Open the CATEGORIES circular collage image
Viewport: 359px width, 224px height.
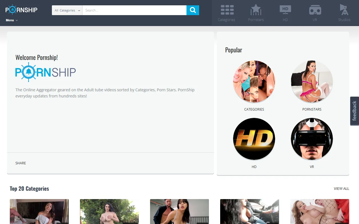coord(254,81)
